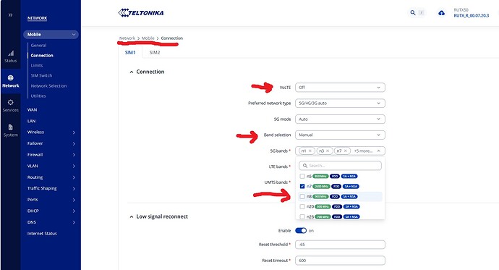Open SIM Switch under Mobile
499x270 pixels.
[x=41, y=75]
